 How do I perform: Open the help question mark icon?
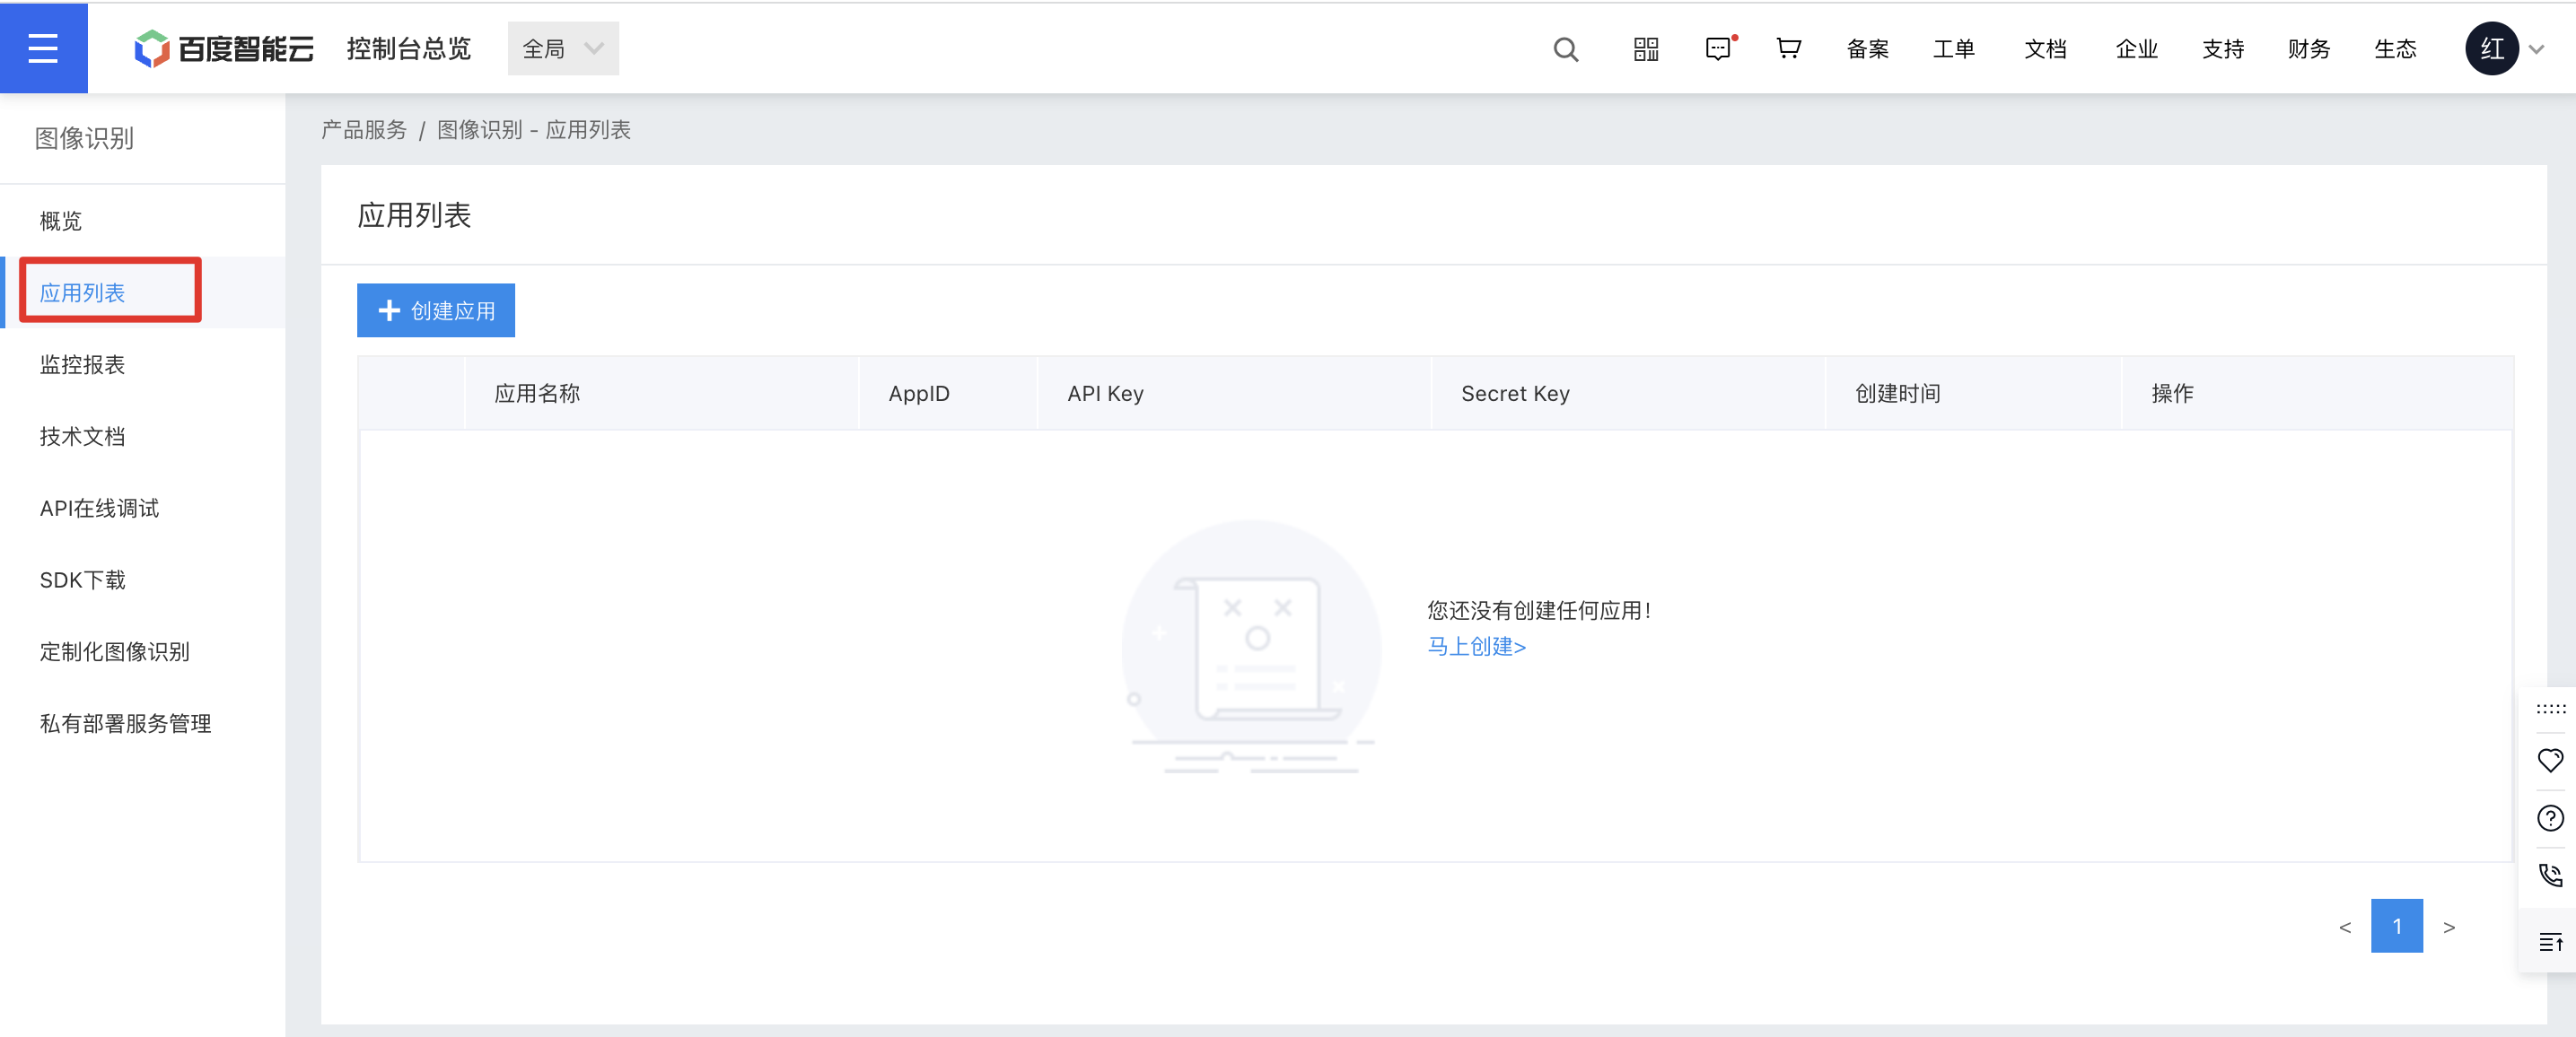point(2551,818)
